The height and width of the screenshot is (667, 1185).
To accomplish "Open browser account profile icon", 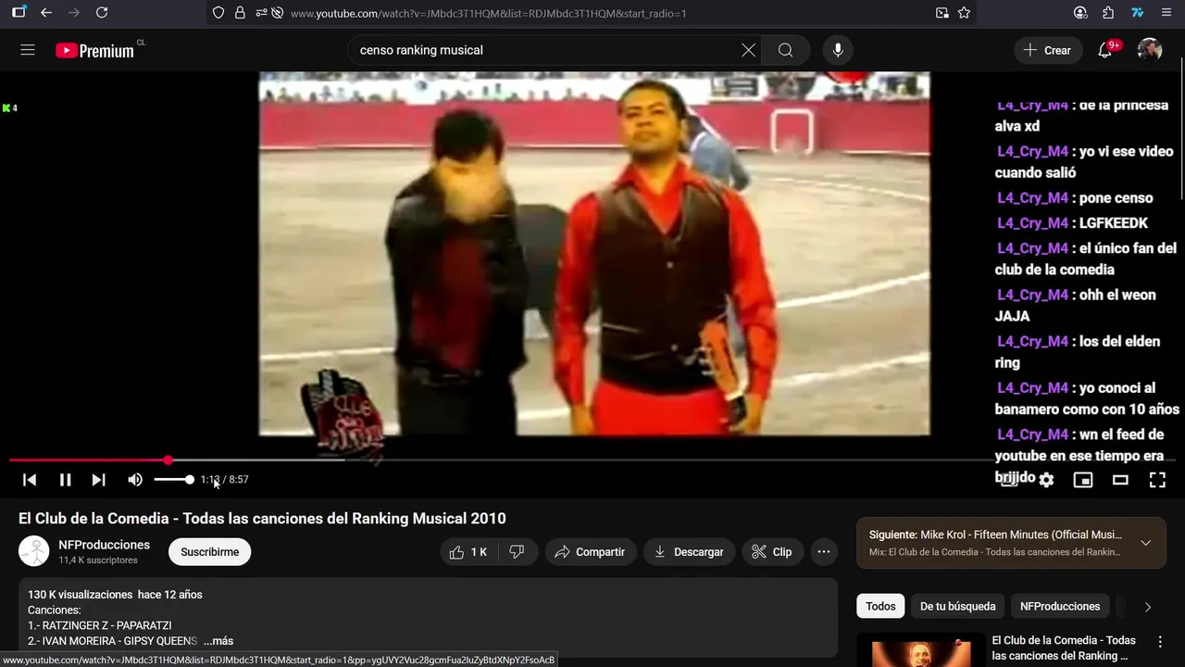I will point(1080,13).
